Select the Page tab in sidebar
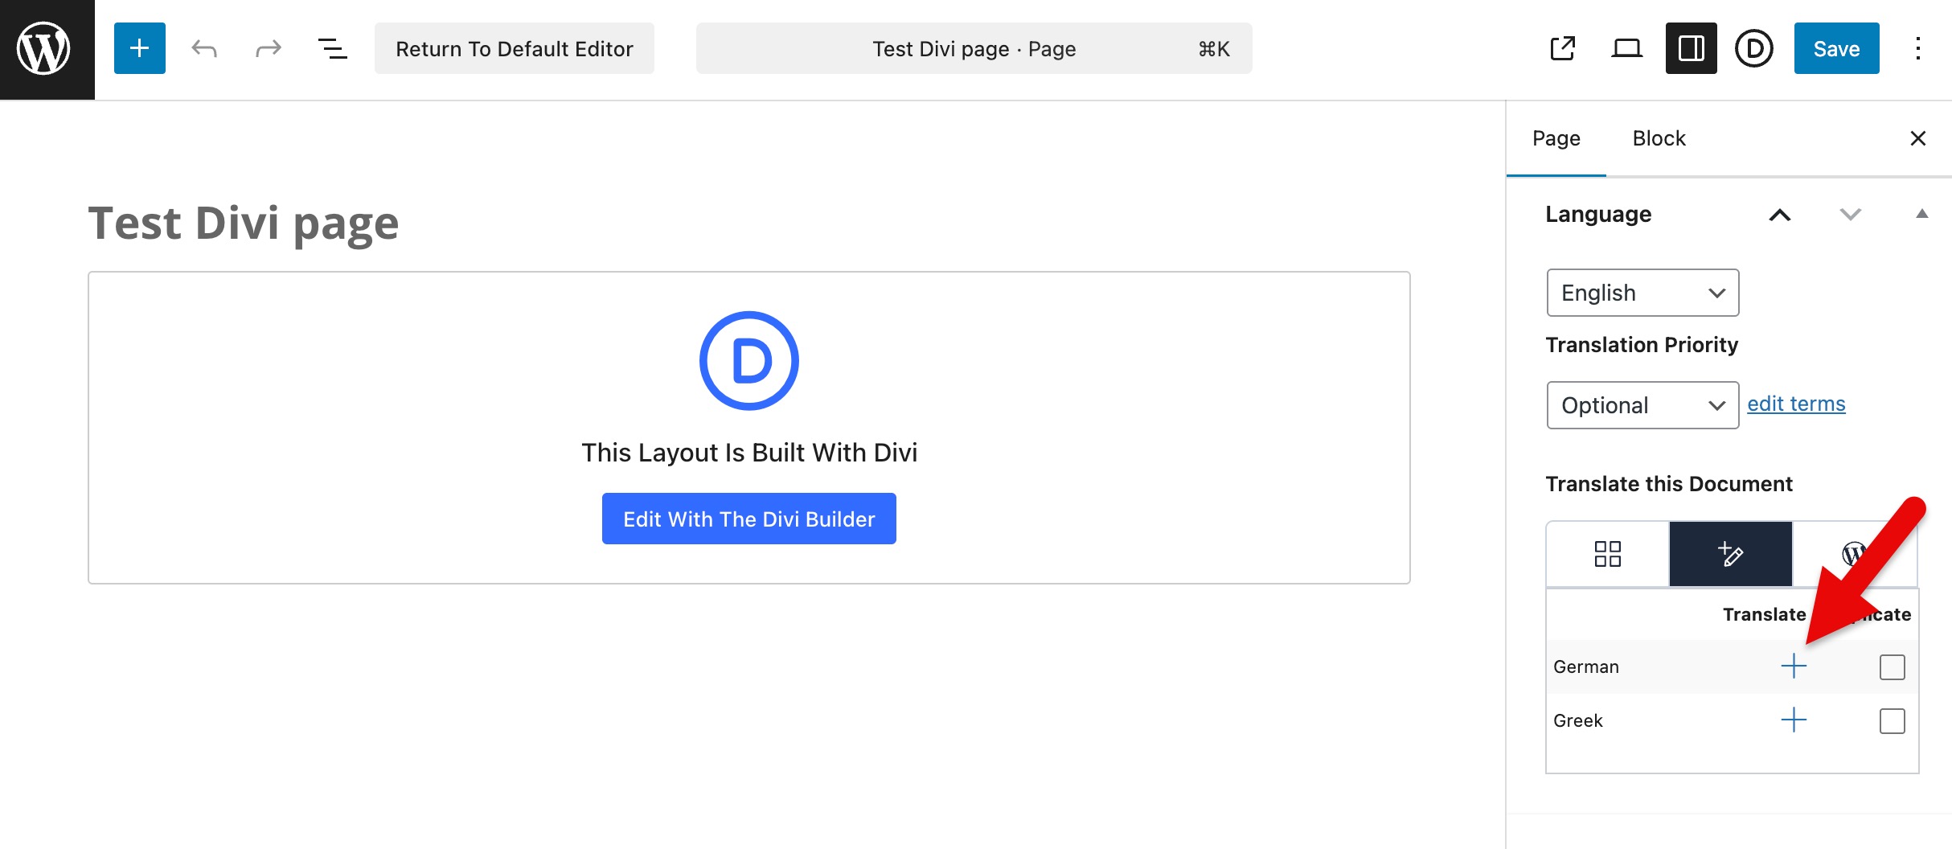Image resolution: width=1952 pixels, height=849 pixels. pyautogui.click(x=1556, y=138)
